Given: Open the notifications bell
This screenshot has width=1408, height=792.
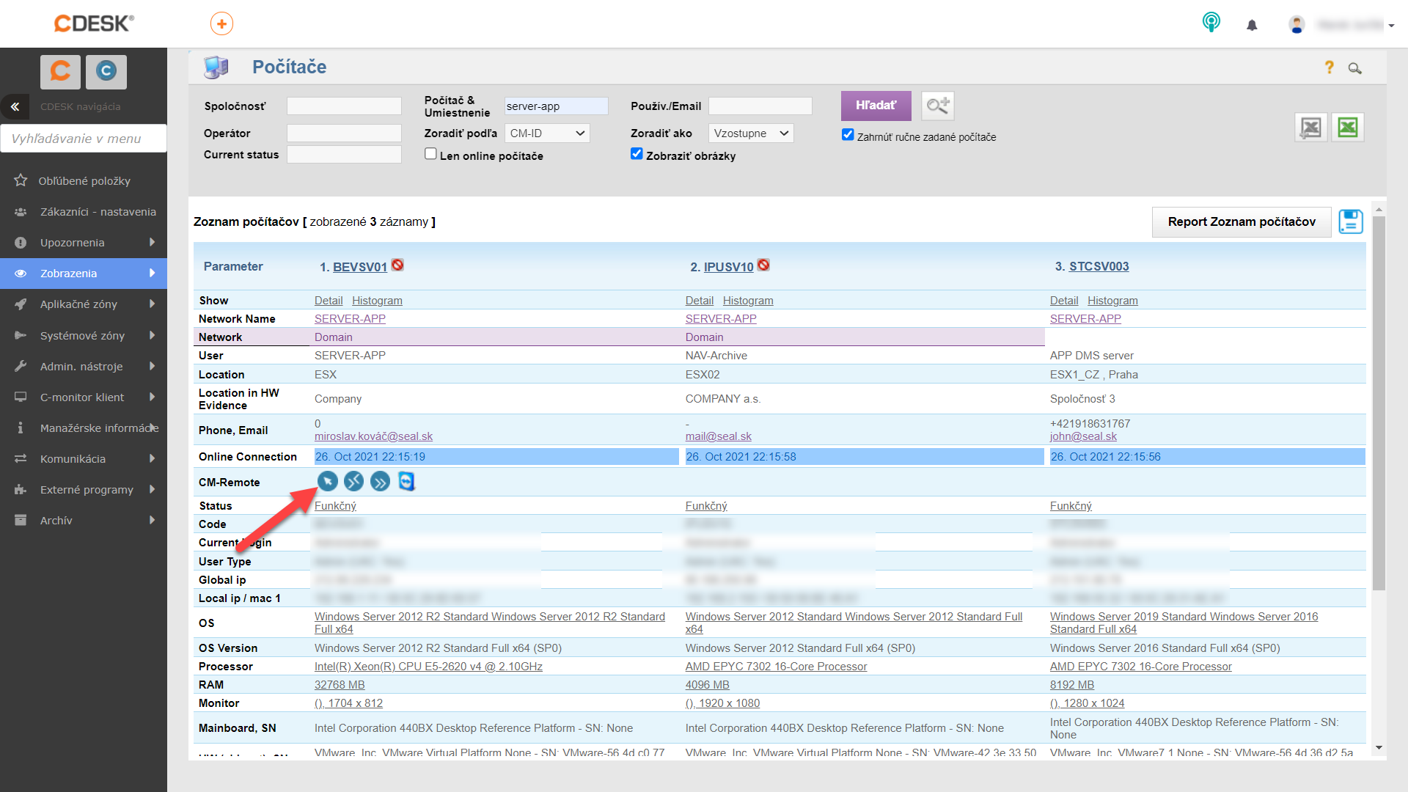Looking at the screenshot, I should [1252, 25].
